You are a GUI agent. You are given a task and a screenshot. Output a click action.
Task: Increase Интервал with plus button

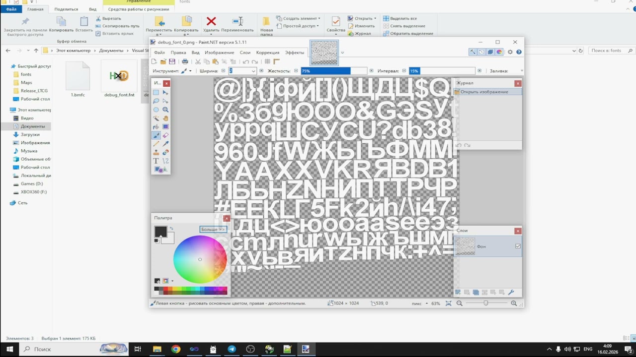[479, 71]
